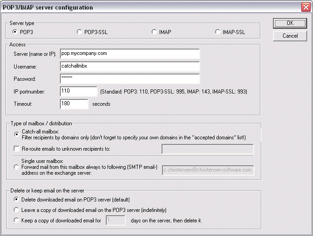Click the 'POP3/IMAP server configuration' title bar text

pyautogui.click(x=48, y=8)
